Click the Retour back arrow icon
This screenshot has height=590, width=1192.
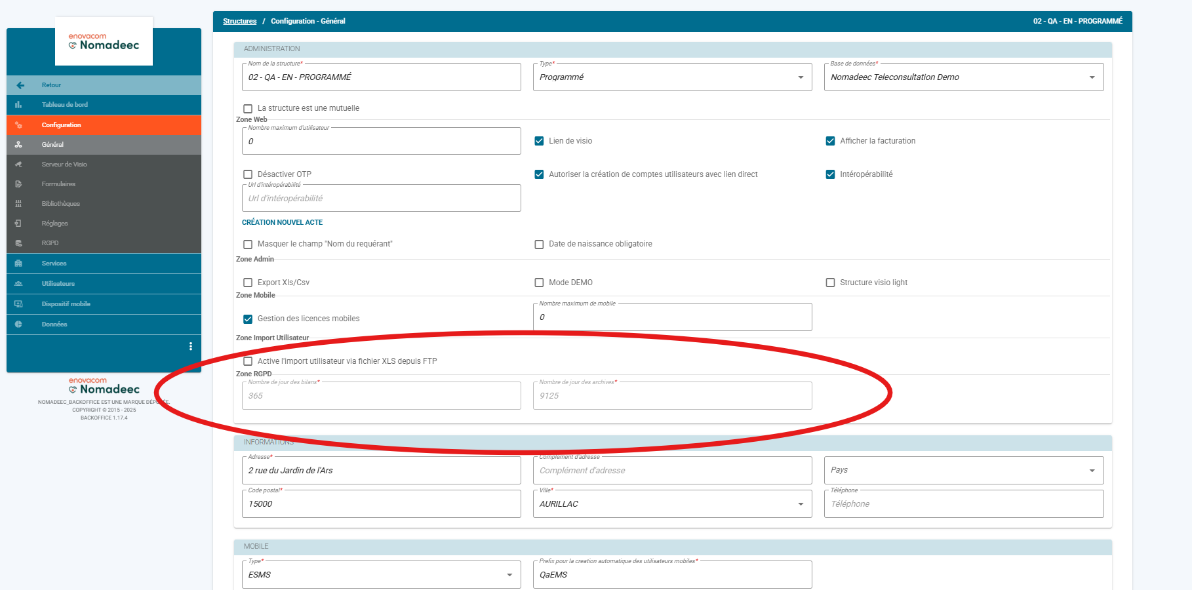[20, 85]
